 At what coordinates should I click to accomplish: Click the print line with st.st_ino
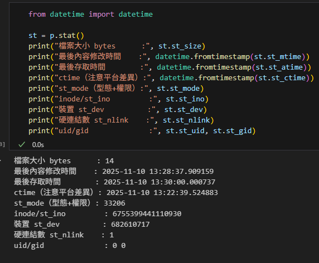pos(118,99)
